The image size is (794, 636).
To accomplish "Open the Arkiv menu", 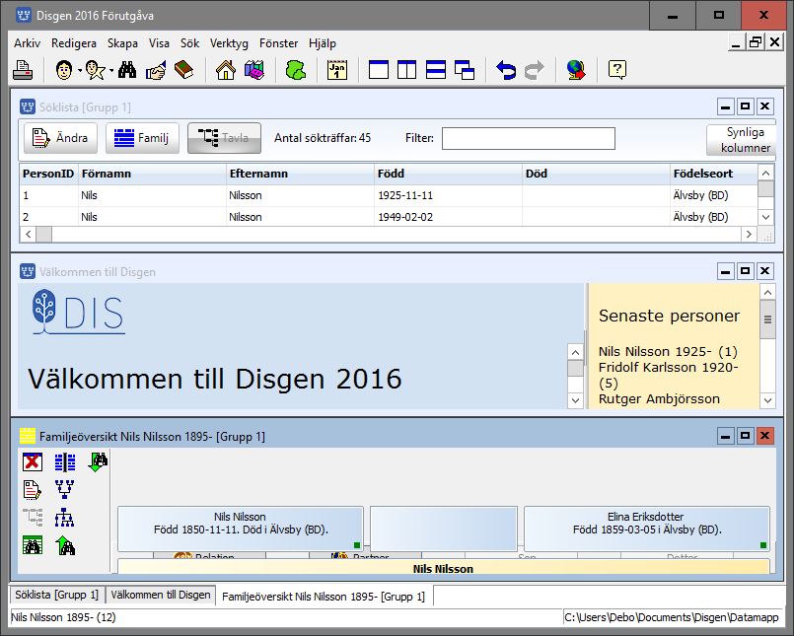I will [x=27, y=43].
